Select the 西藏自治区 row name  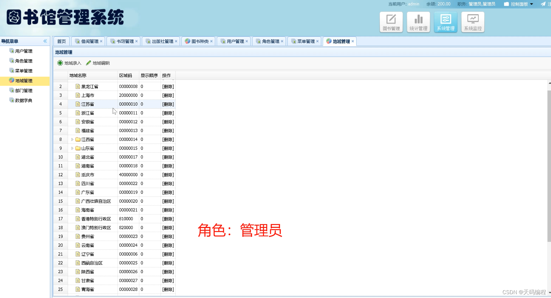[92, 263]
